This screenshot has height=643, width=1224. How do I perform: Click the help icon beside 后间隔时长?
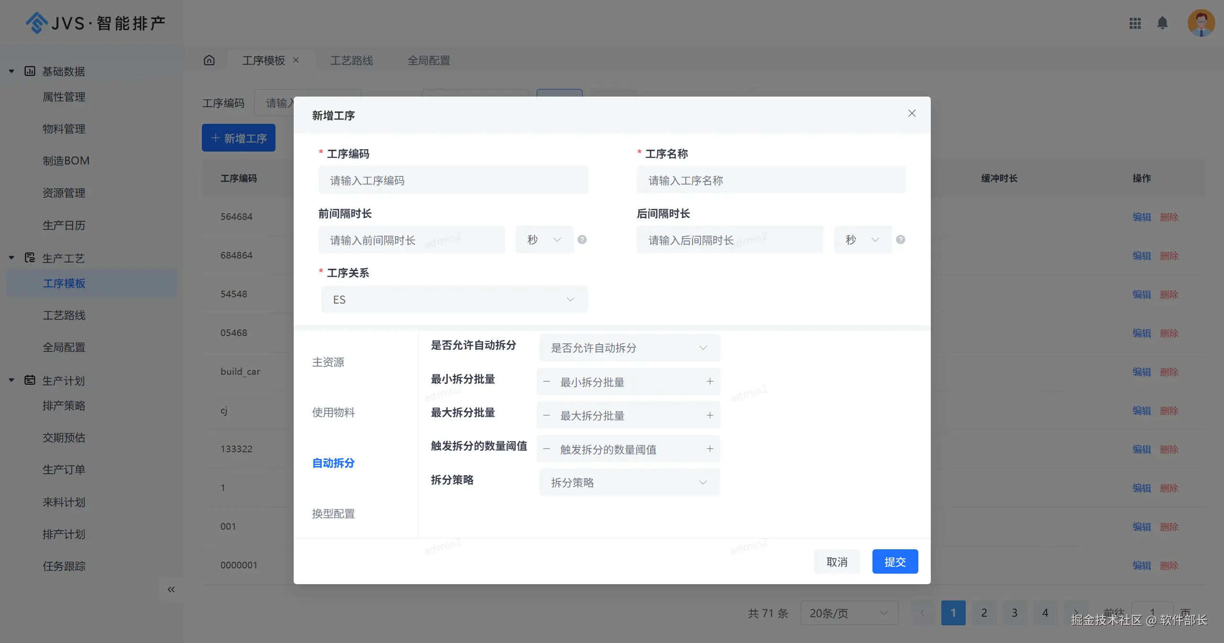coord(900,240)
